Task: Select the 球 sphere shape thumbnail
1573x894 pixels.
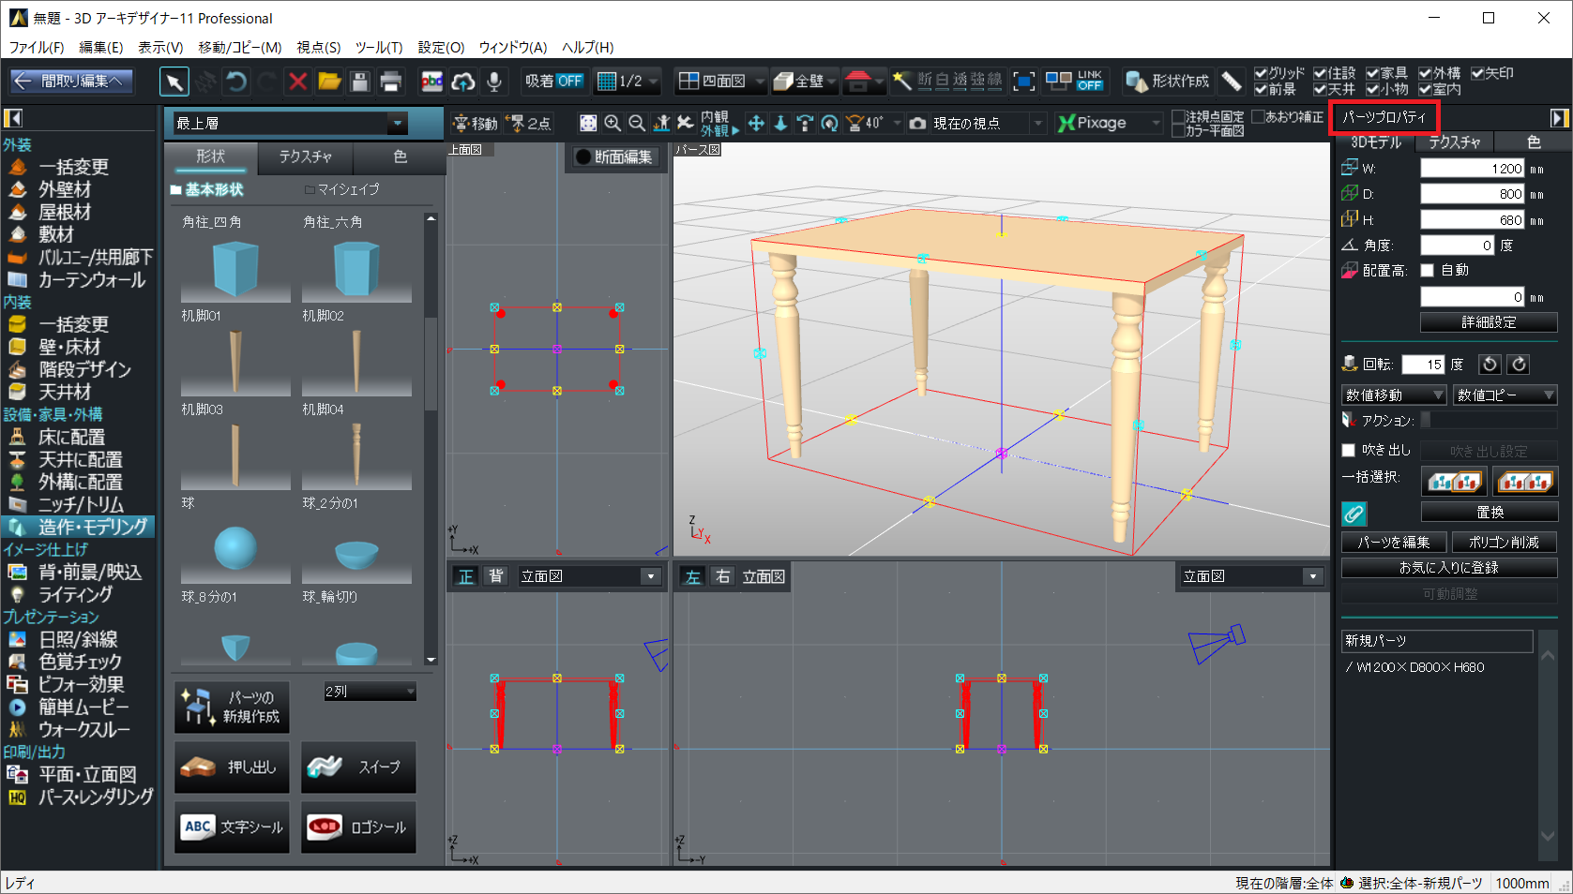Action: 235,548
